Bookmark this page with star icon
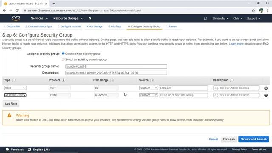The width and height of the screenshot is (272, 153). (253, 11)
